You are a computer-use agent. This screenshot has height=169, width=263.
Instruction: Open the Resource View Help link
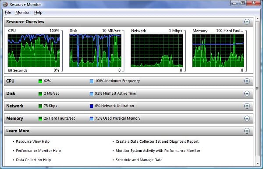click(x=33, y=141)
